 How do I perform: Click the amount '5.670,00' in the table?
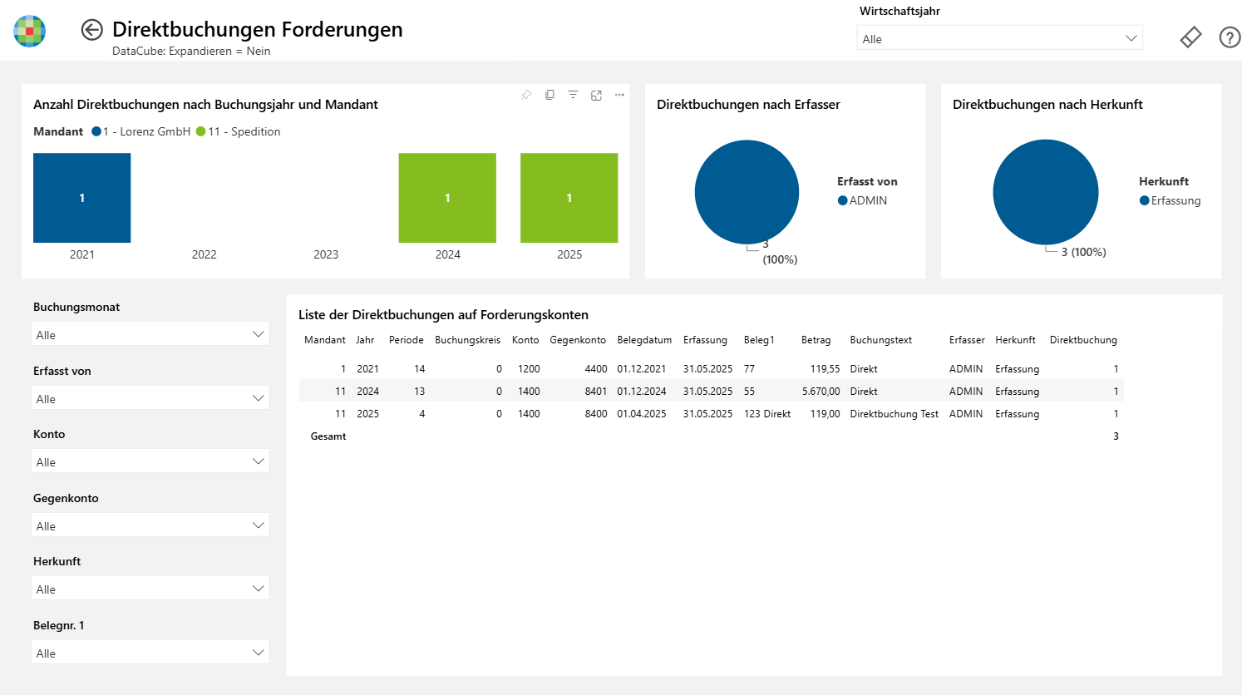[821, 391]
